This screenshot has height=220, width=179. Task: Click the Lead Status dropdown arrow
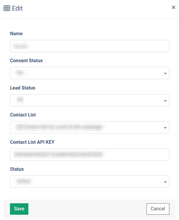click(165, 101)
